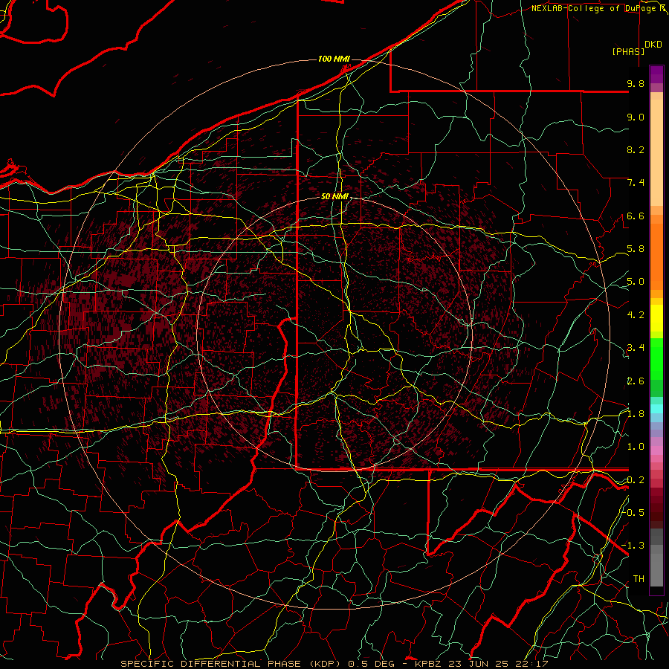
Task: Pick the cyan band of the color scale
Action: tap(656, 408)
